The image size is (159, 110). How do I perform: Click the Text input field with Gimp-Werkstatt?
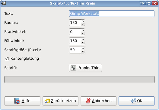(112, 14)
